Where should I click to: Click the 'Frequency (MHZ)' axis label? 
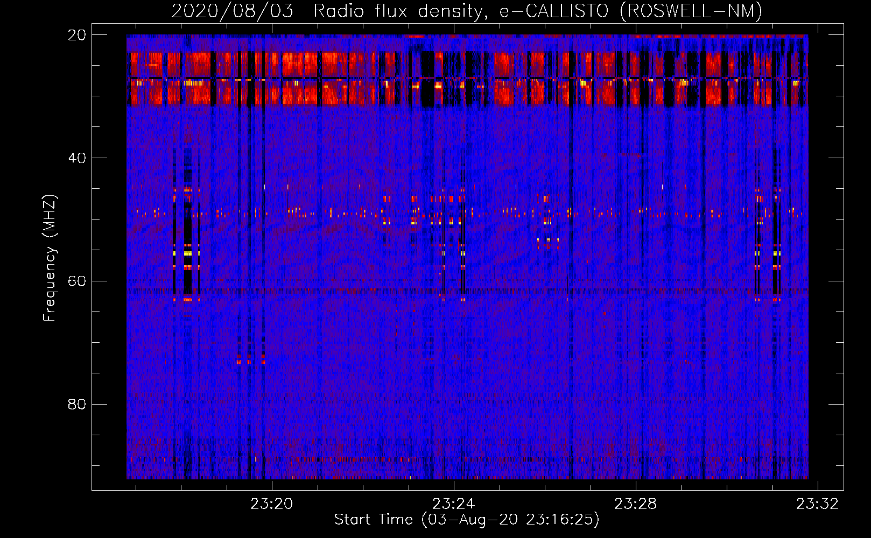(50, 258)
